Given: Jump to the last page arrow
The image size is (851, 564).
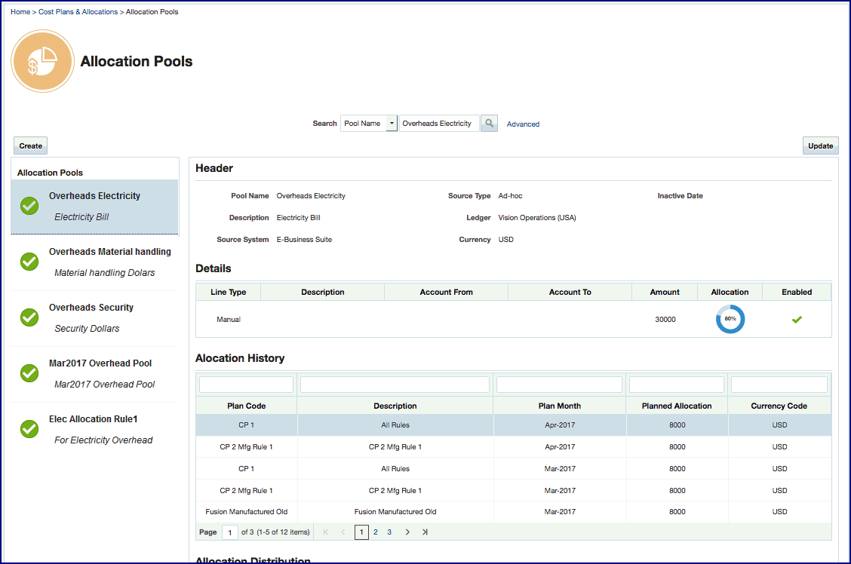Looking at the screenshot, I should (425, 532).
